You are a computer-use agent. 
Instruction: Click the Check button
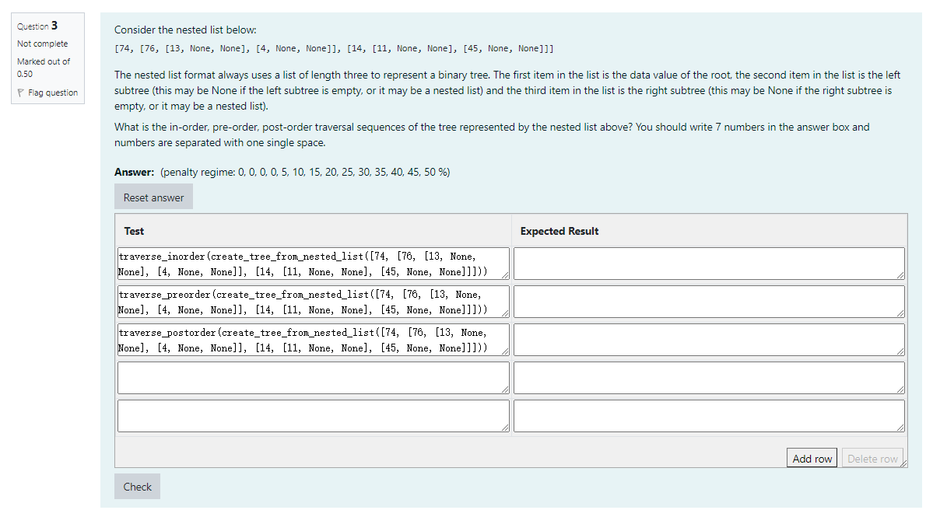point(137,486)
